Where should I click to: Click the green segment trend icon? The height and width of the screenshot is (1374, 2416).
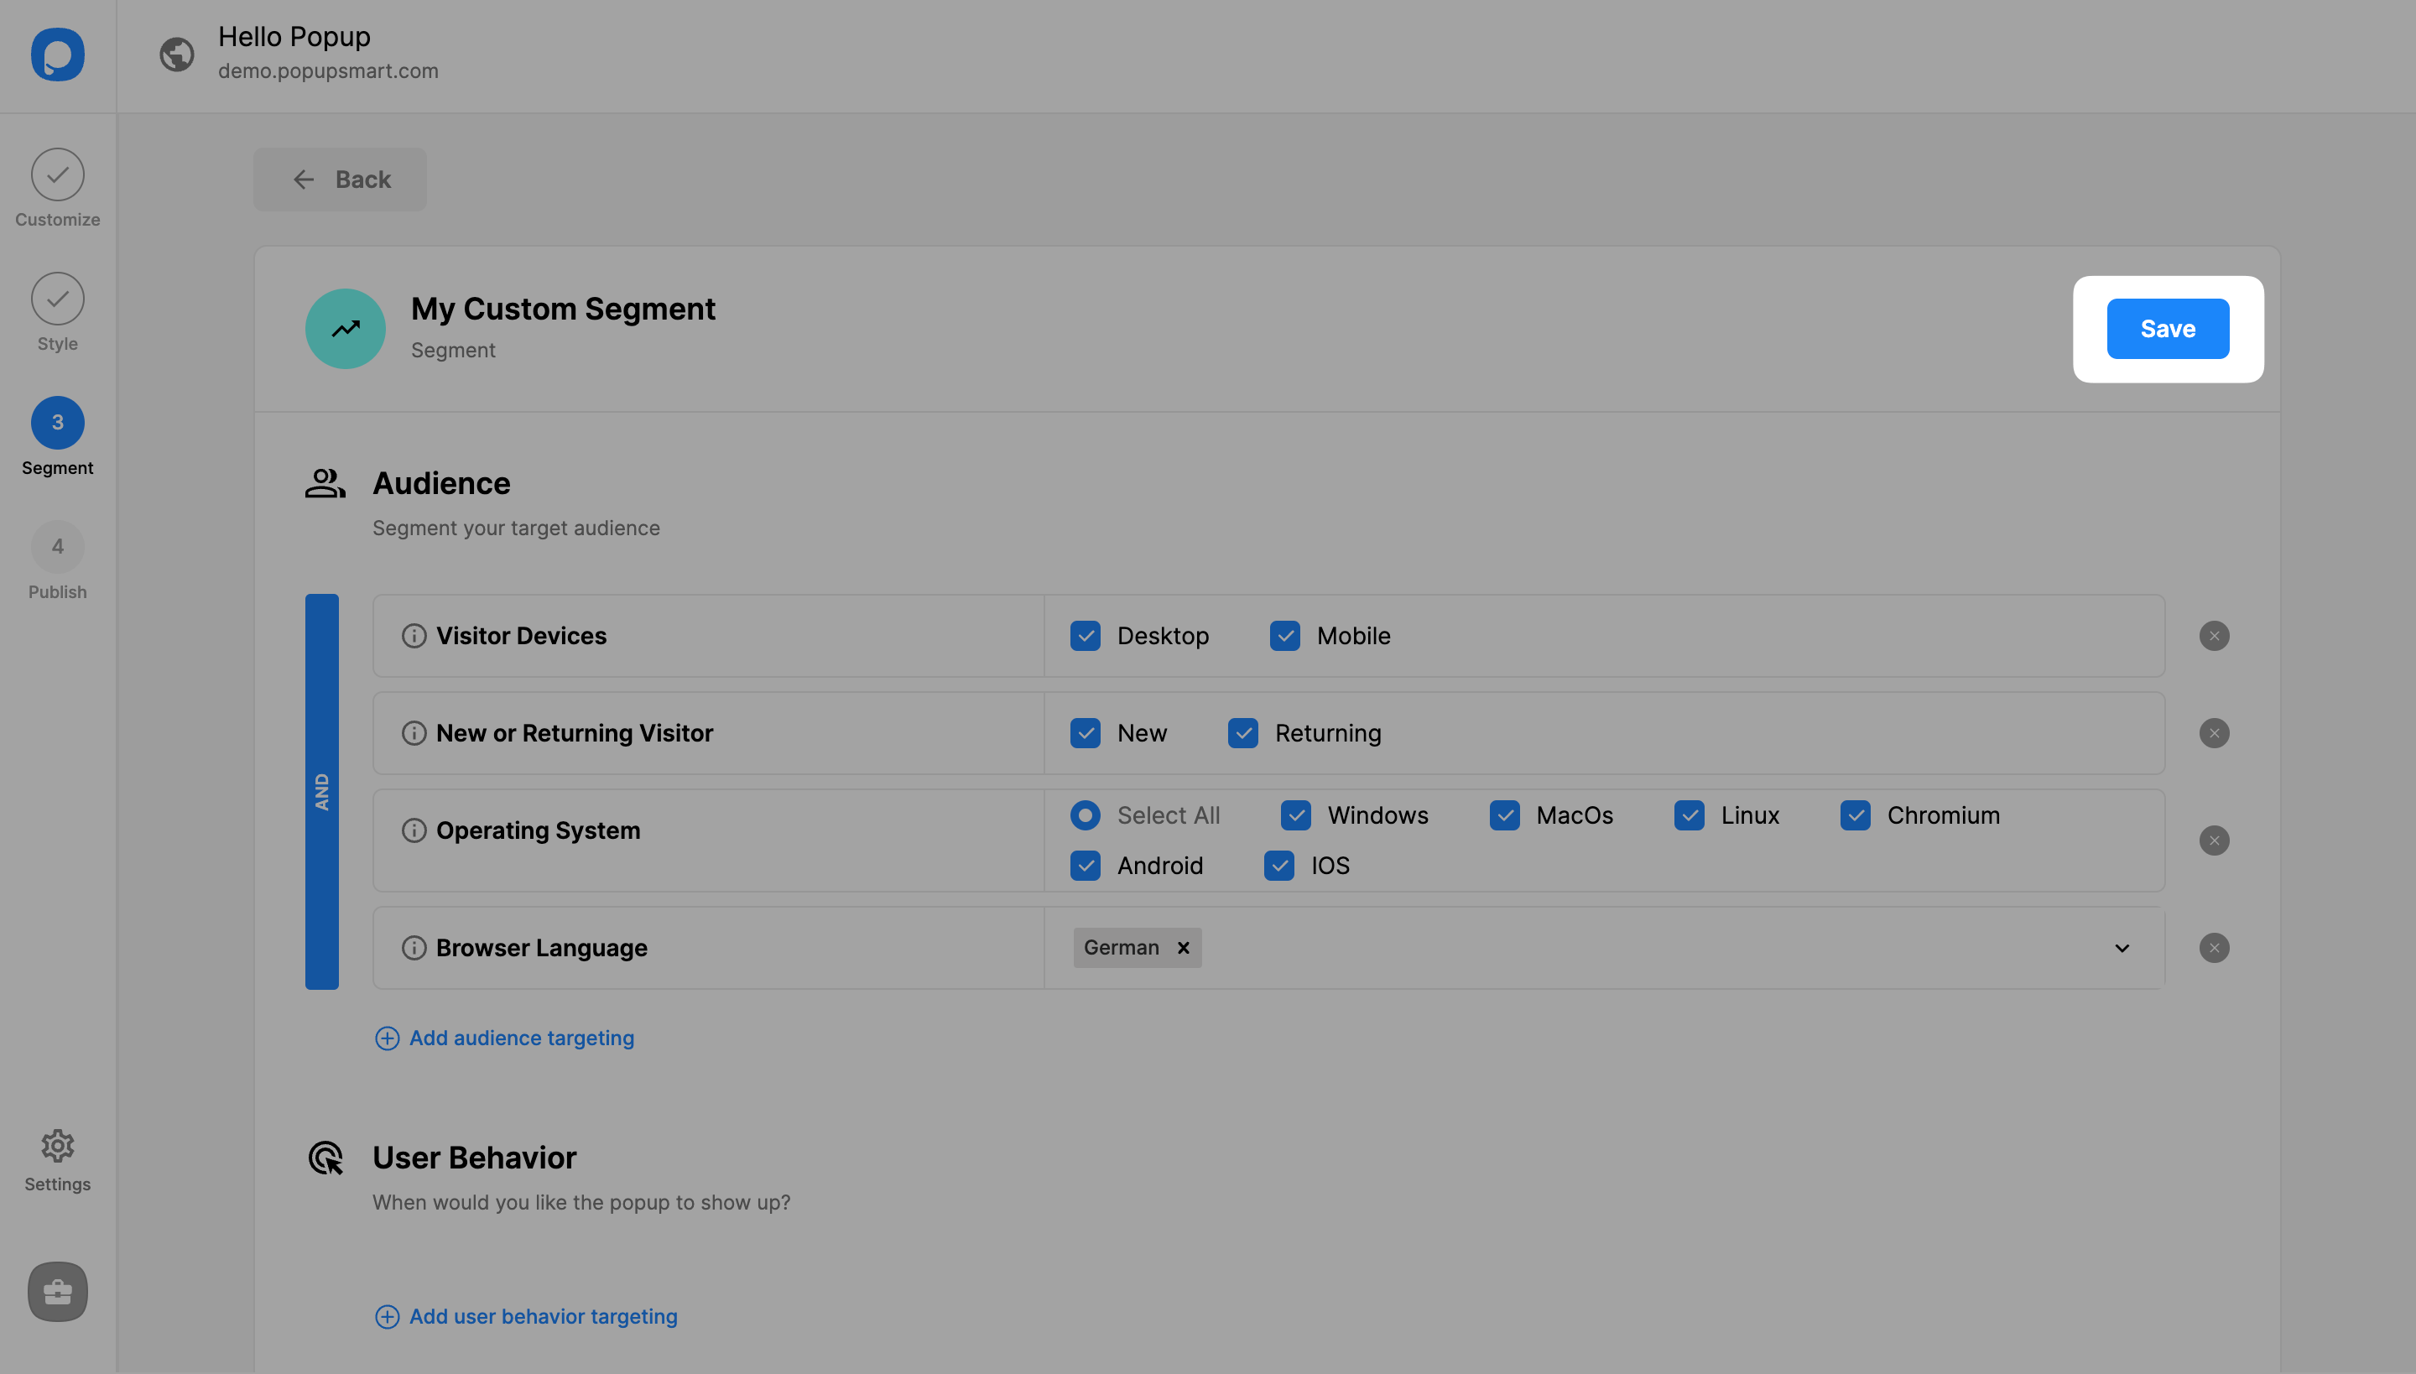tap(346, 329)
